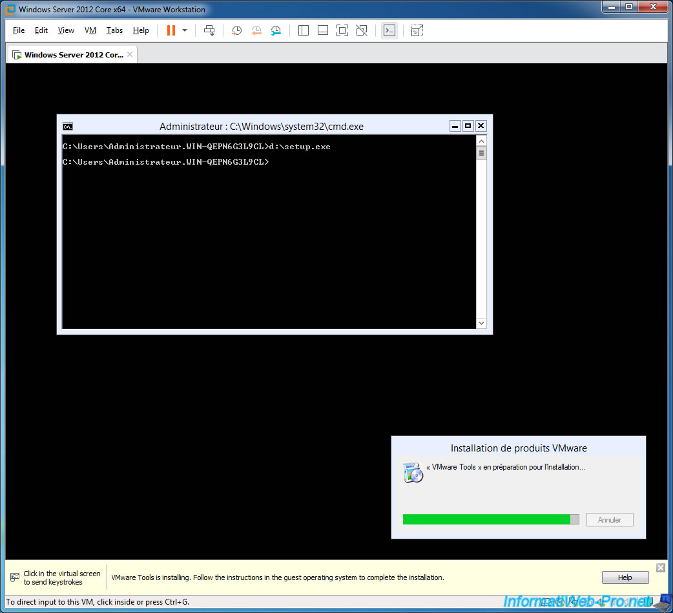Open the power options dropdown arrow
Screen dimensions: 673x613
pyautogui.click(x=185, y=30)
